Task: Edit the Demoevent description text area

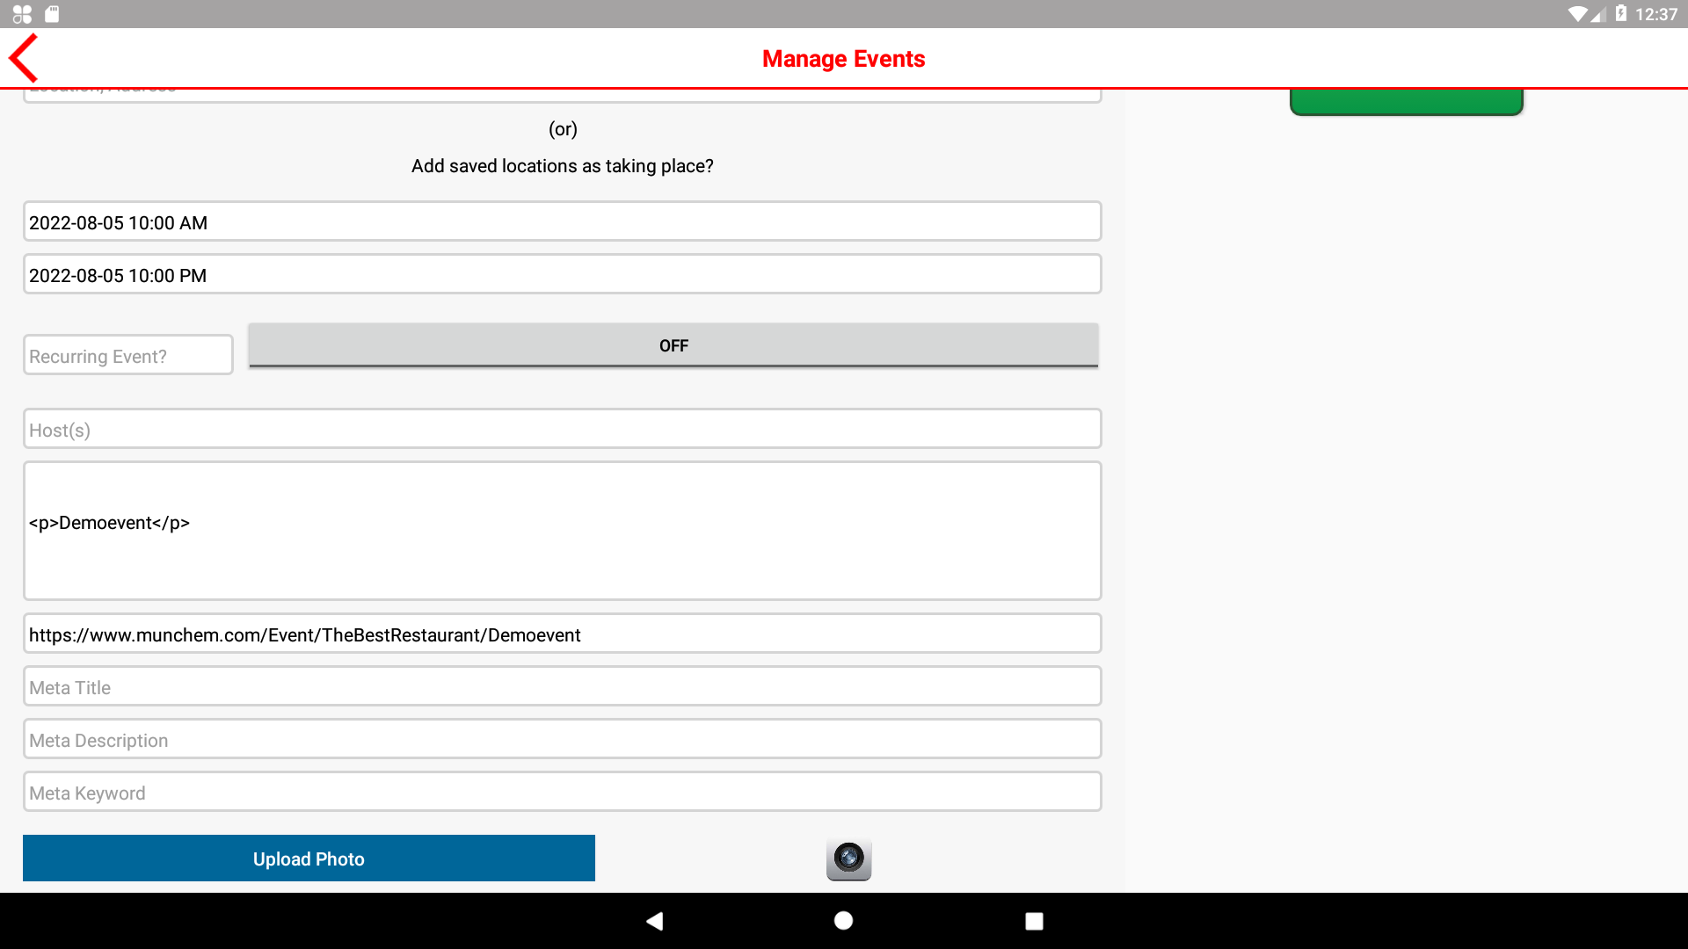Action: pos(562,531)
